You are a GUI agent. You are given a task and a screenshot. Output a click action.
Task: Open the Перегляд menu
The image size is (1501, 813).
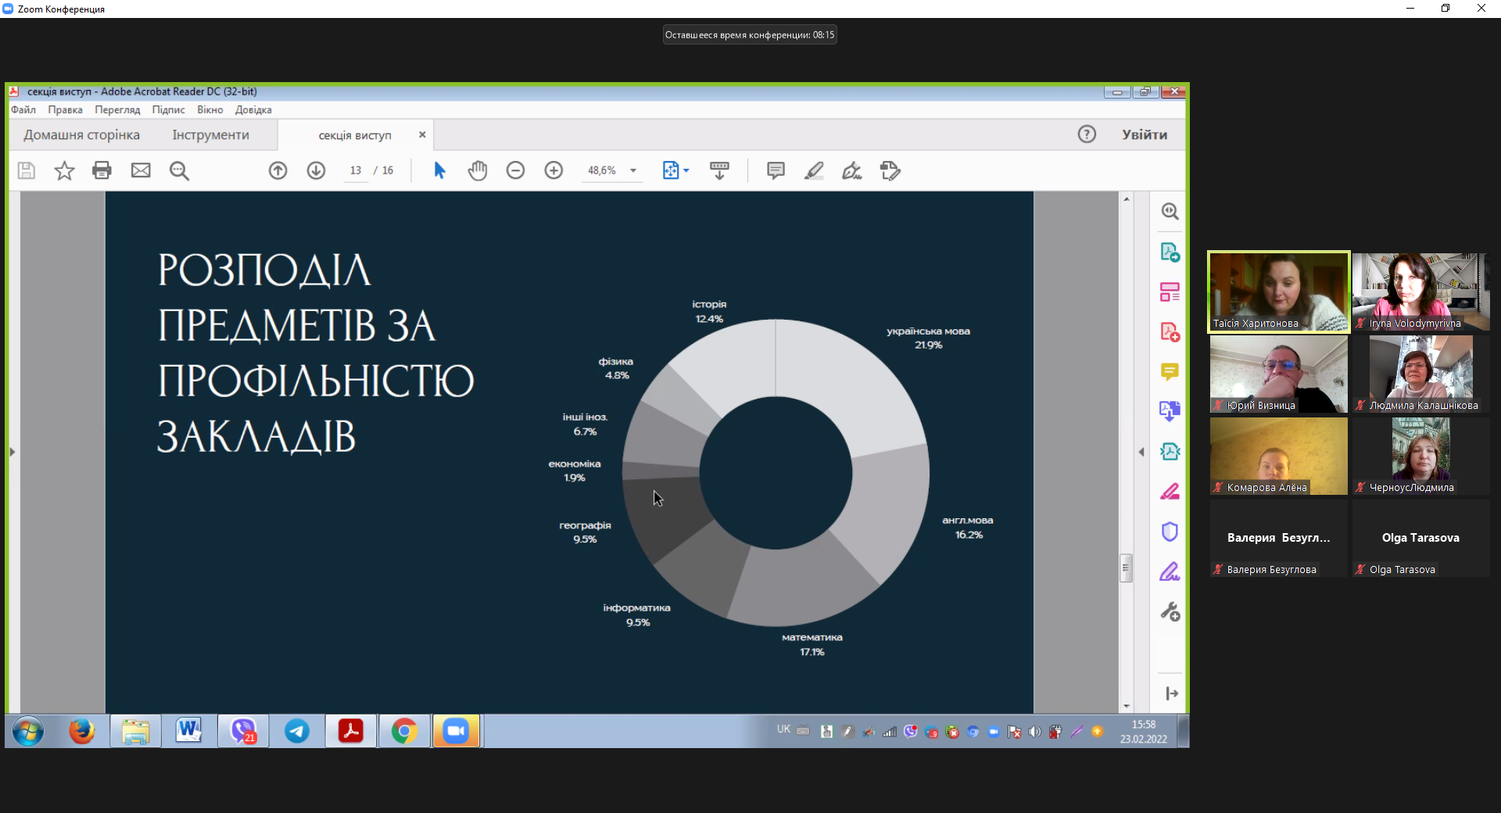[117, 110]
